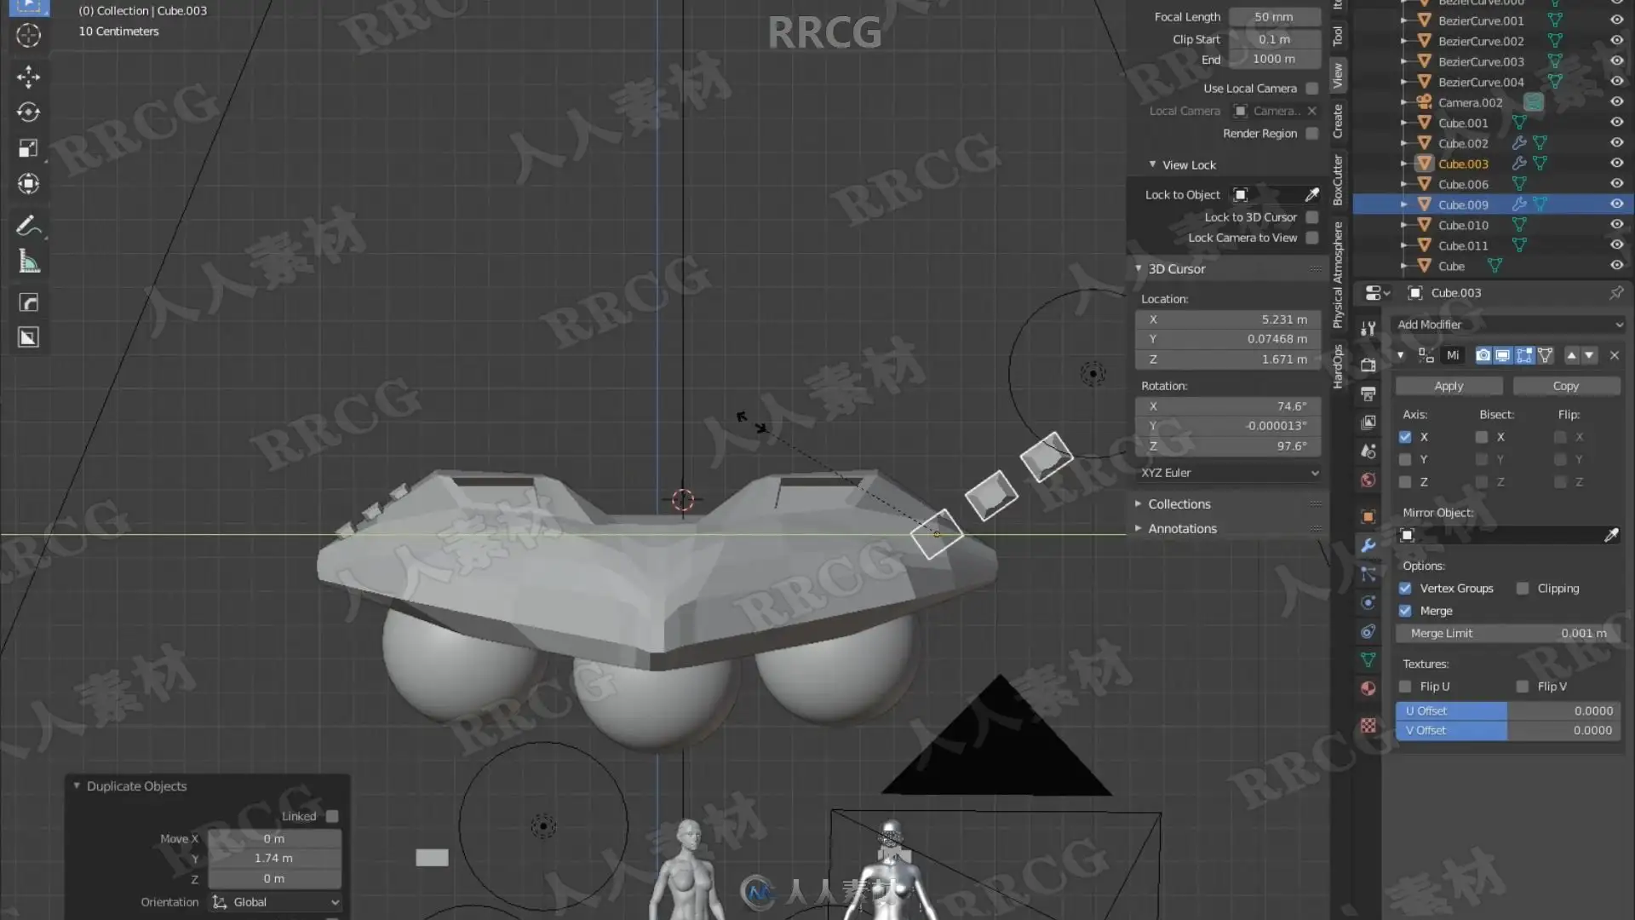The height and width of the screenshot is (920, 1635).
Task: Enable the Clipping option checkbox
Action: (1523, 589)
